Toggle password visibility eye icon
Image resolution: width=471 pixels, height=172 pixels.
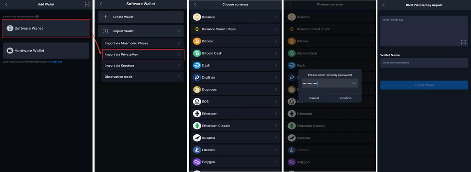(x=354, y=83)
